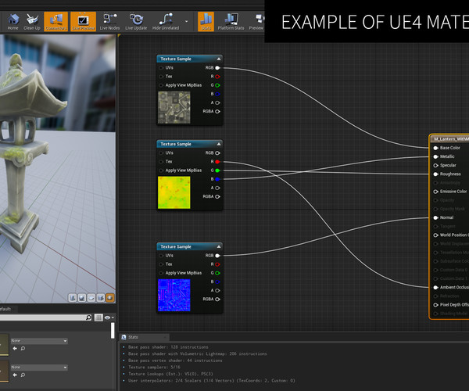Click the Hide Unrelated toolbar button
This screenshot has height=391, width=469.
(166, 20)
